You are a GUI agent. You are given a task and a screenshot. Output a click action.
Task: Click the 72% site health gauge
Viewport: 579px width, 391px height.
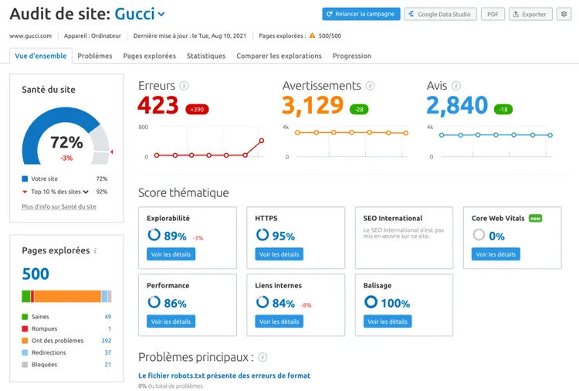coord(66,136)
